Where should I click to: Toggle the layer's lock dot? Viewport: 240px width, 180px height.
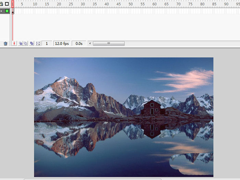pos(1,11)
